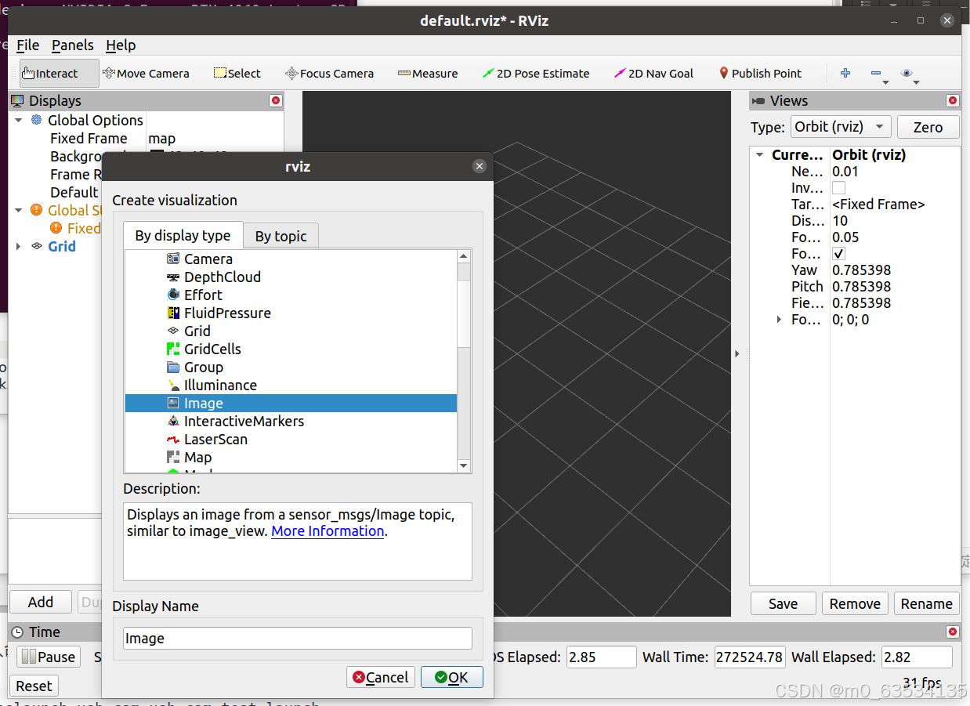970x706 pixels.
Task: Click the blue plus toolbar icon
Action: tap(845, 73)
